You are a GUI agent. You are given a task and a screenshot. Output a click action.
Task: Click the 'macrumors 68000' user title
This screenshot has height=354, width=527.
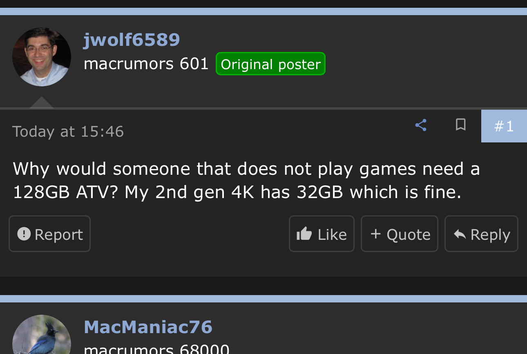pyautogui.click(x=156, y=349)
